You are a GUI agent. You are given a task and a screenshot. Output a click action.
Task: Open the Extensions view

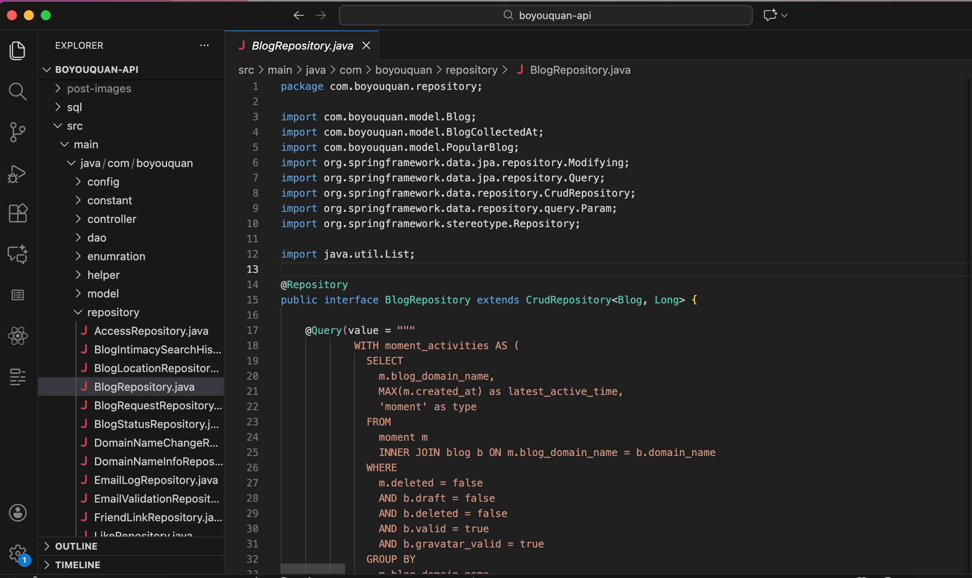click(x=17, y=213)
